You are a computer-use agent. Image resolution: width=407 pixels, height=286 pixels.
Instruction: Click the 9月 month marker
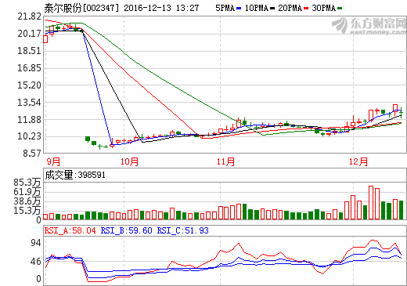coord(53,161)
